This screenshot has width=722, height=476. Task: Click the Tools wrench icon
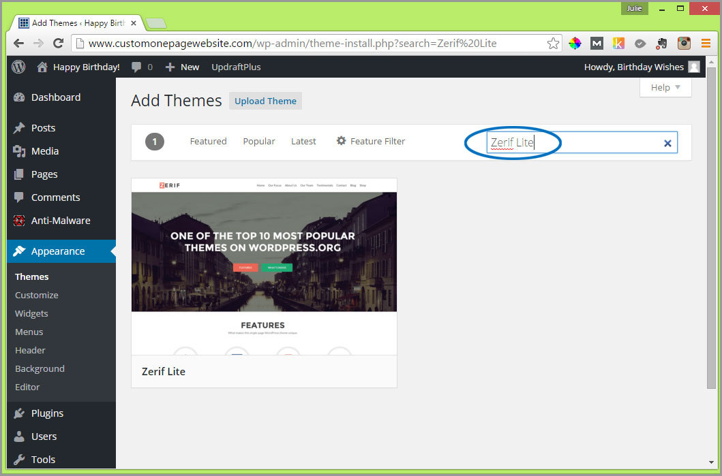(x=19, y=459)
